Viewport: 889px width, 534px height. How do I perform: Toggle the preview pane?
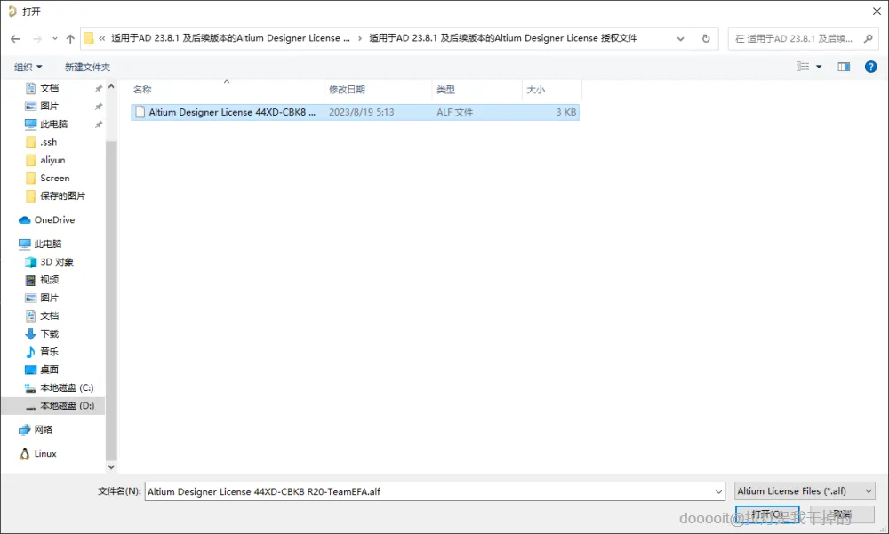tap(844, 67)
